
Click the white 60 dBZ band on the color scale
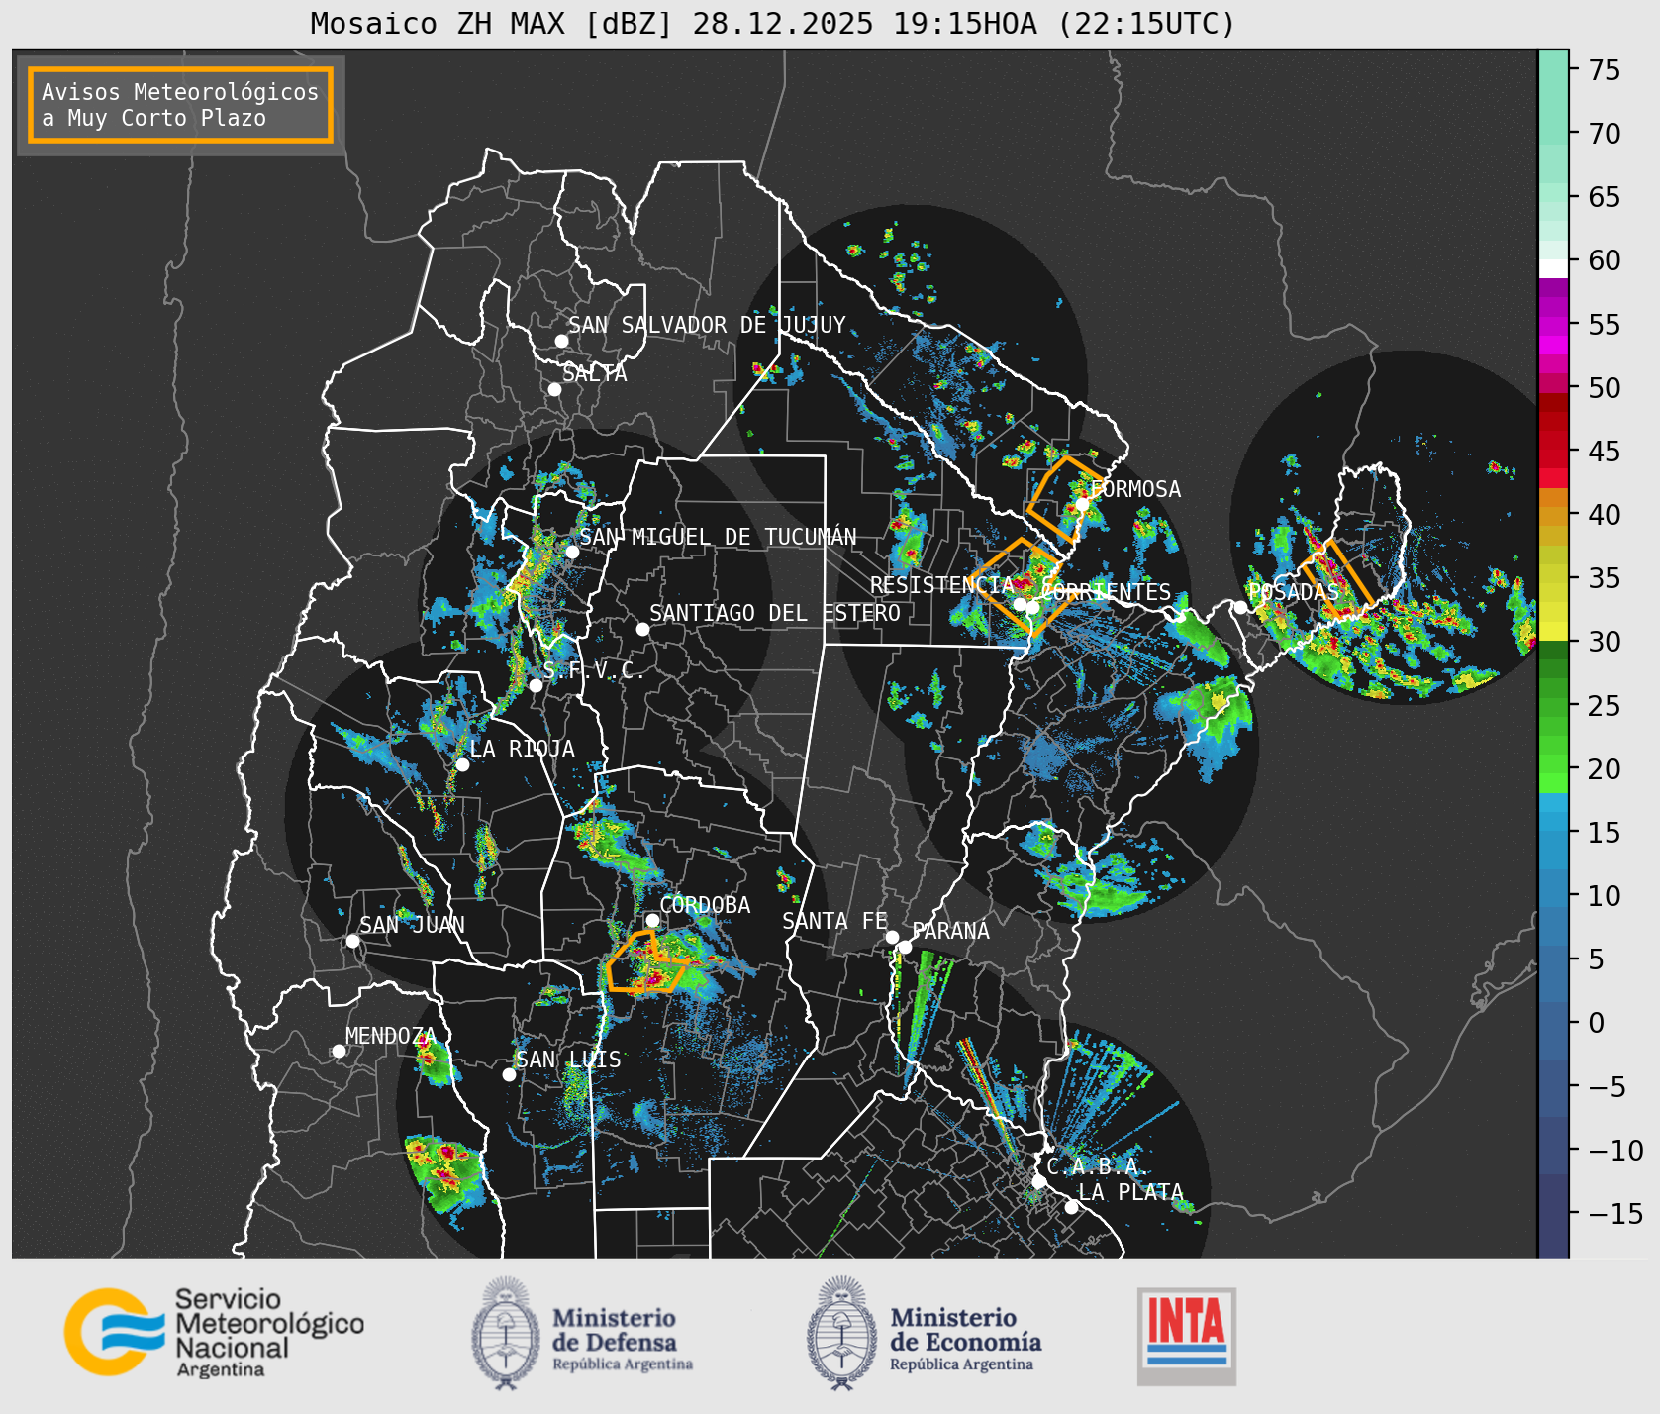1553,268
